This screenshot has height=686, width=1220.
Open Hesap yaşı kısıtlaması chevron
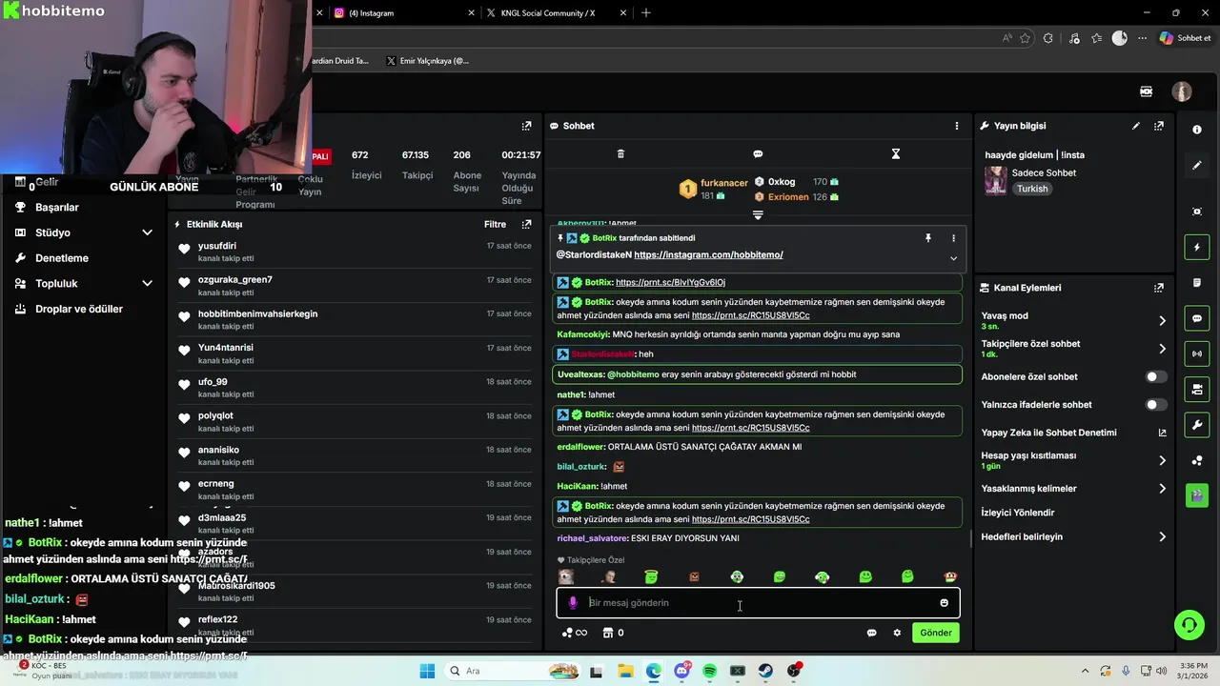[1162, 460]
